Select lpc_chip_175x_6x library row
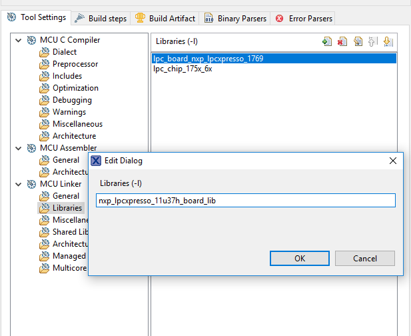411x336 pixels. click(x=274, y=69)
